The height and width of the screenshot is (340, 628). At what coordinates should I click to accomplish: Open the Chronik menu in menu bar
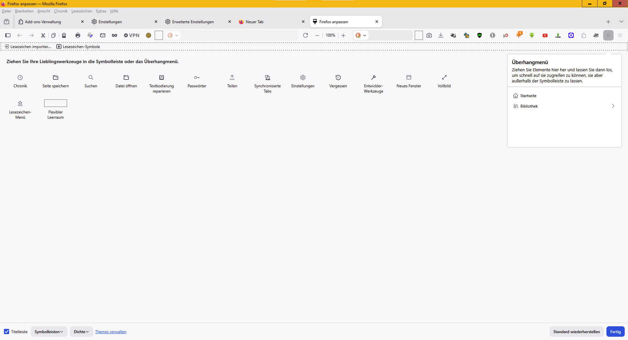point(61,11)
